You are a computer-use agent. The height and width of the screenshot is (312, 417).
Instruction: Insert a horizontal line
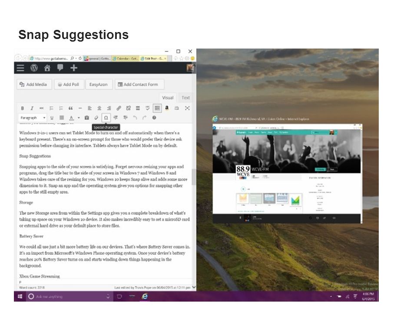pyautogui.click(x=80, y=108)
